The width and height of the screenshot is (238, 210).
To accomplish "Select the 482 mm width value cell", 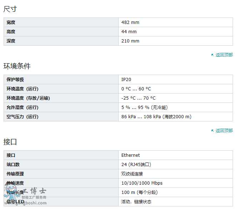I will (175, 22).
